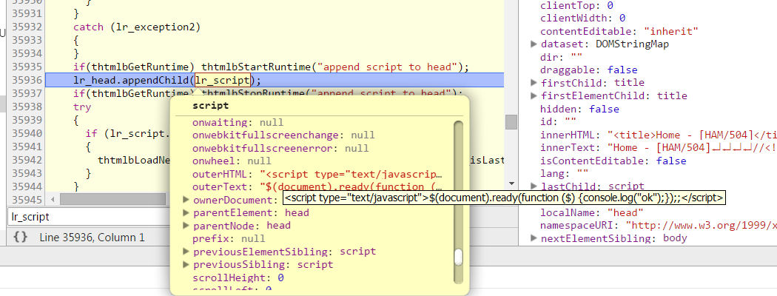Click innerHTML property value
The height and width of the screenshot is (296, 777).
(x=692, y=135)
